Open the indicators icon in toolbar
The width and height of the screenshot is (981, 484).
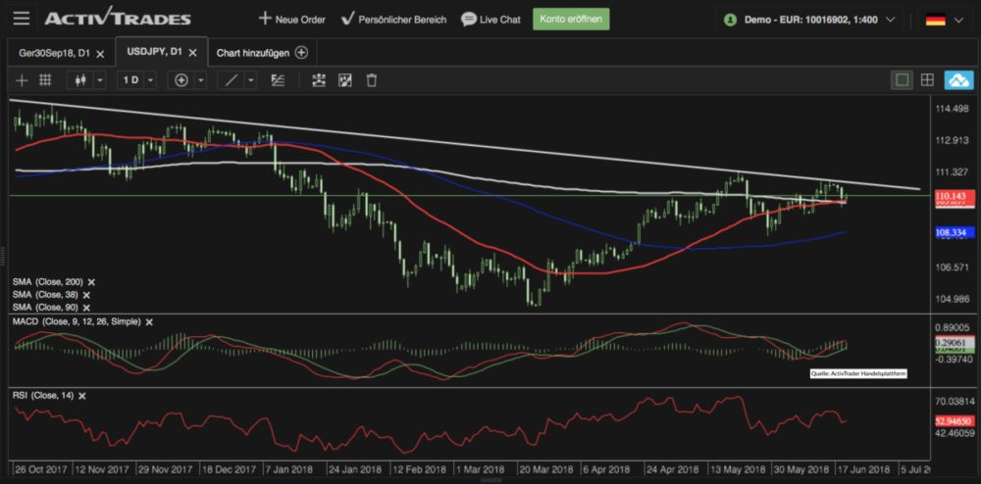pyautogui.click(x=319, y=80)
